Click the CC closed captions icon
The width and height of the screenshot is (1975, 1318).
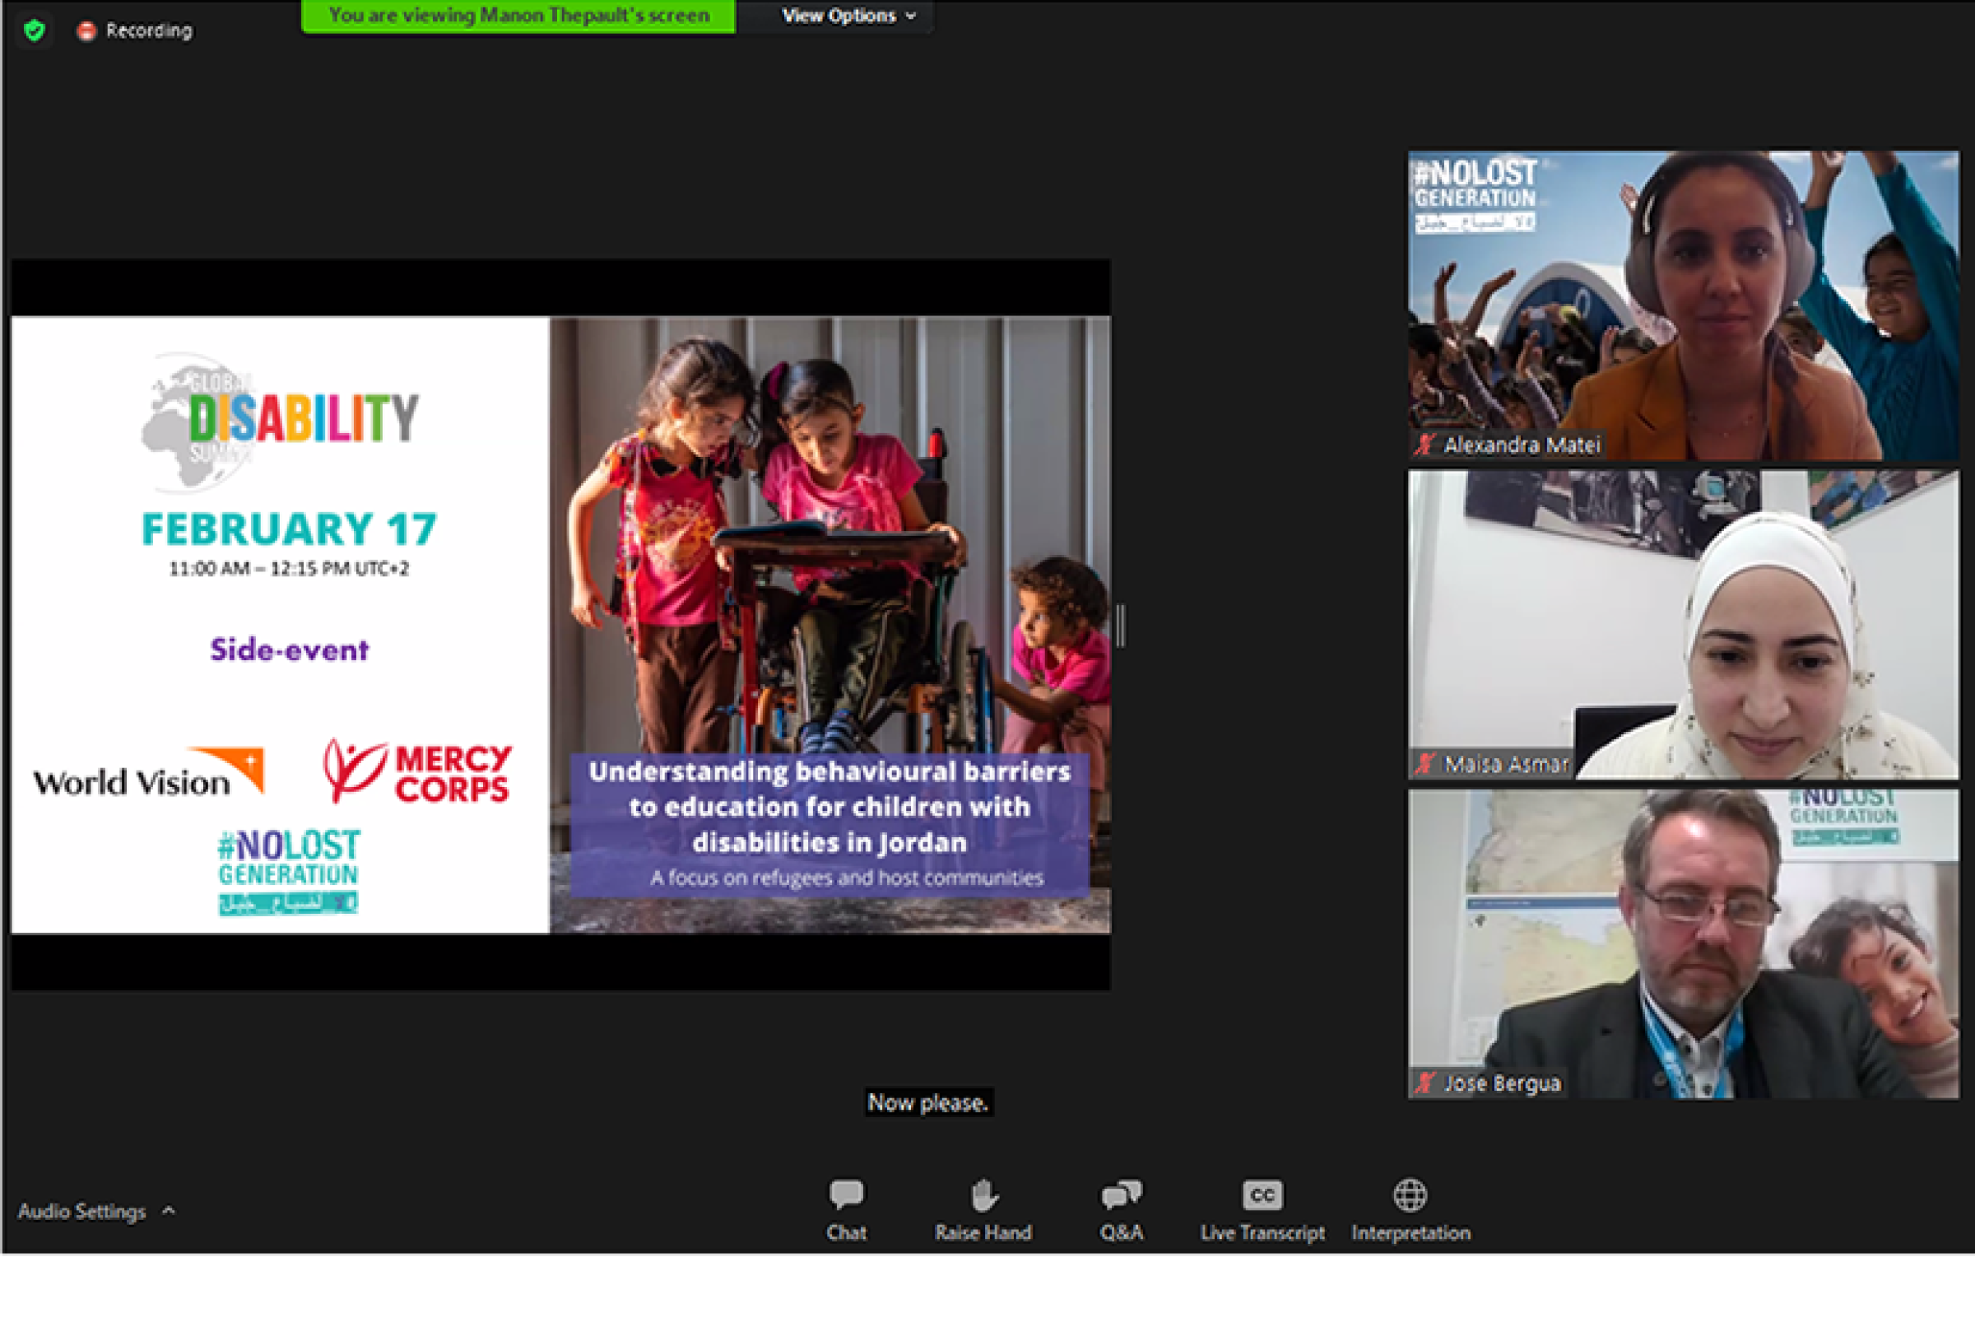point(1262,1194)
